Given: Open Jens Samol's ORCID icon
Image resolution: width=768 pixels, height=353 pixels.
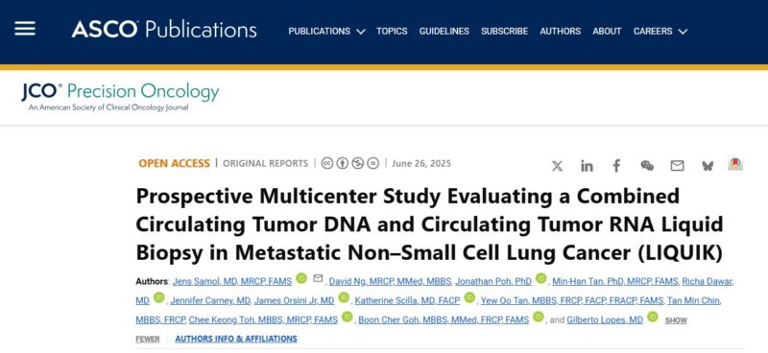Looking at the screenshot, I should [301, 278].
